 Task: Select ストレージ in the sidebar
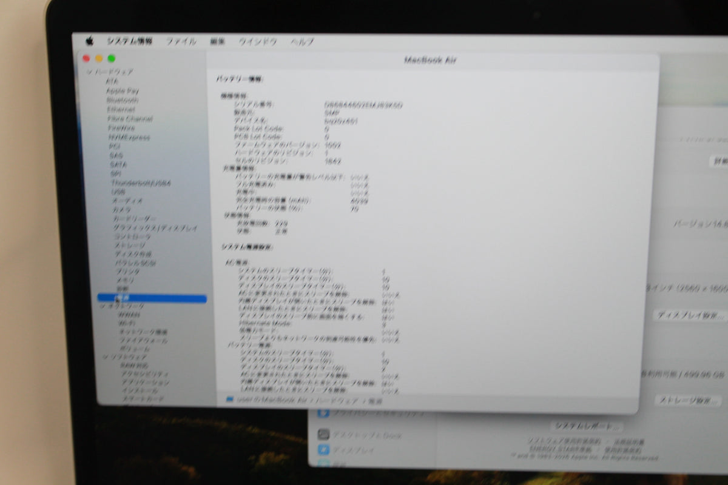[x=130, y=246]
